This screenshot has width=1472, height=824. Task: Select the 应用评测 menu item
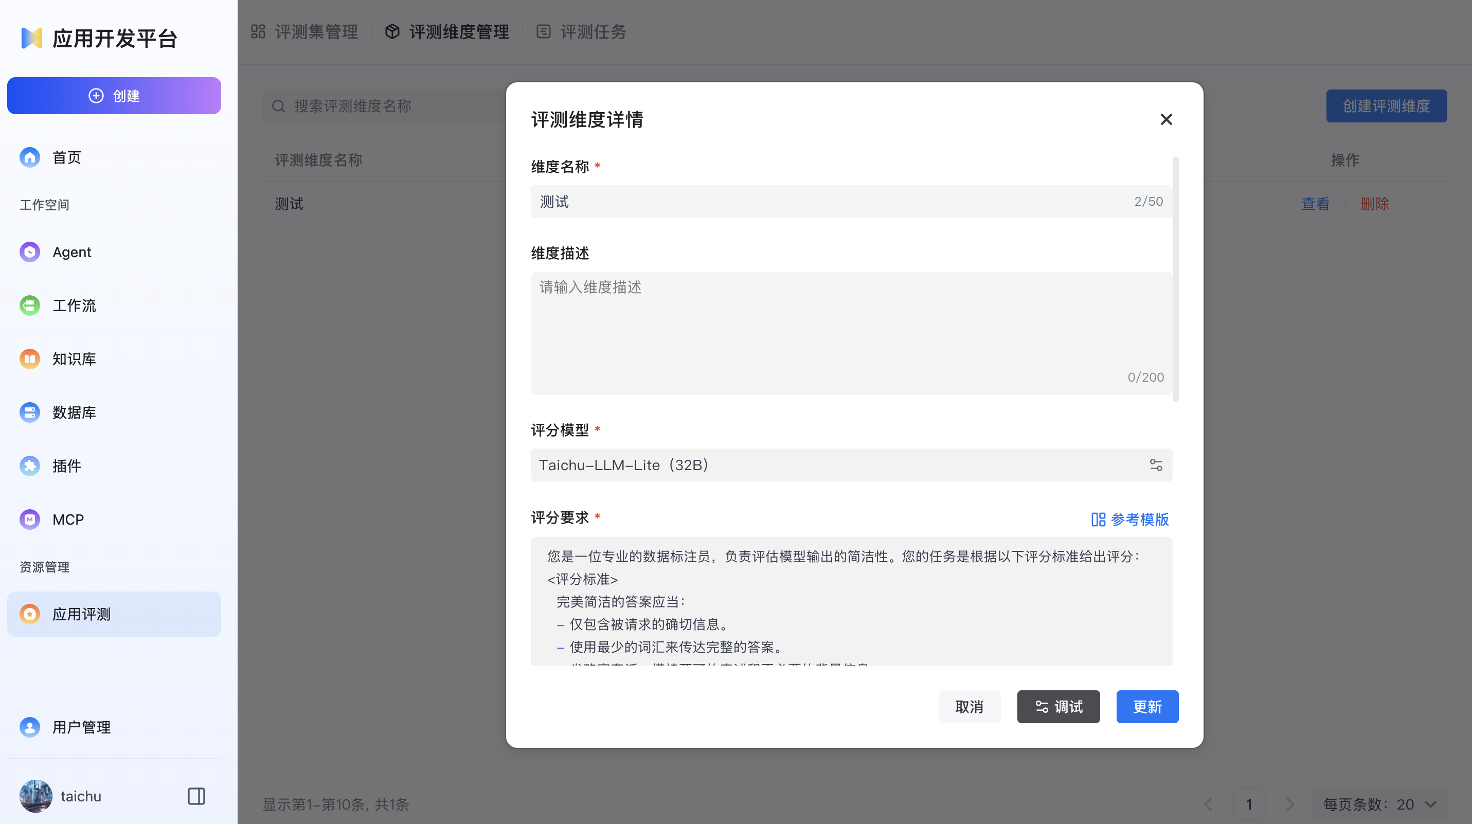click(x=81, y=614)
